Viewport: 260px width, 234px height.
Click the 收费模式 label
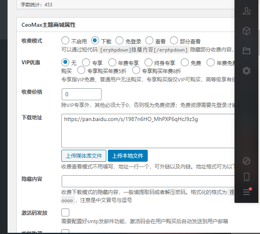(x=32, y=41)
